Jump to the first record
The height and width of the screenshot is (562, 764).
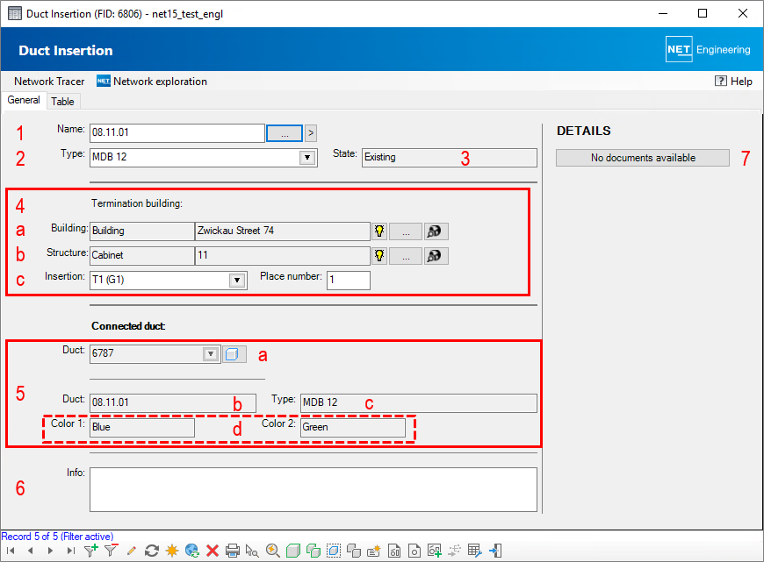11,551
